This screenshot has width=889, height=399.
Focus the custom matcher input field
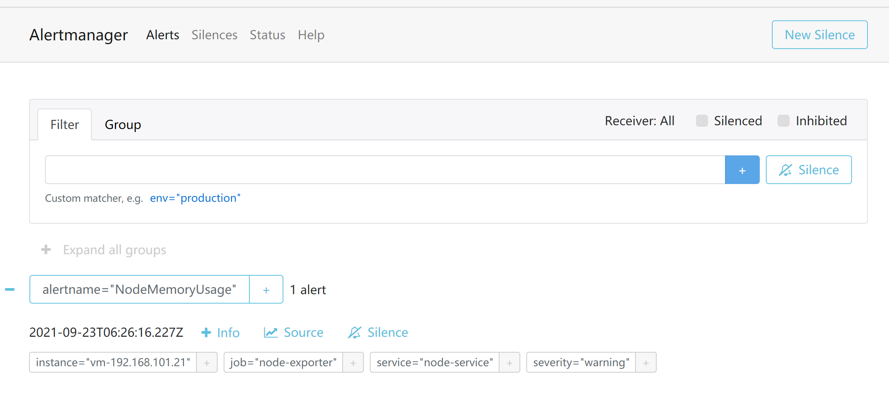coord(385,170)
